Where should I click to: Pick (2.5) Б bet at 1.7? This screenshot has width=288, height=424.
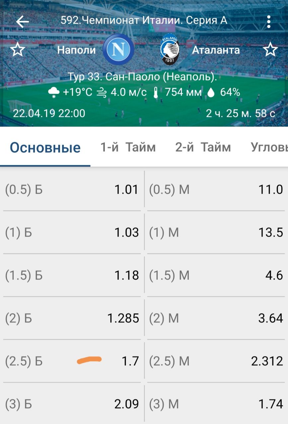pos(72,361)
